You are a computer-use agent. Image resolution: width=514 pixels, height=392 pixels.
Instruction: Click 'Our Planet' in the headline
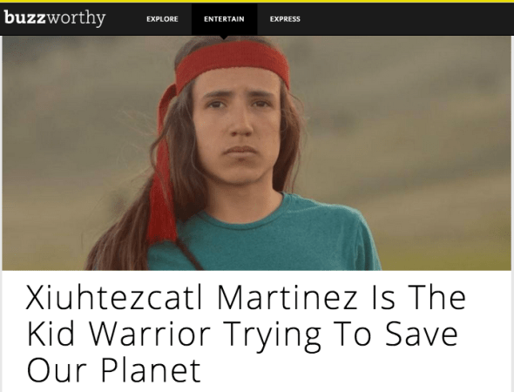[113, 369]
